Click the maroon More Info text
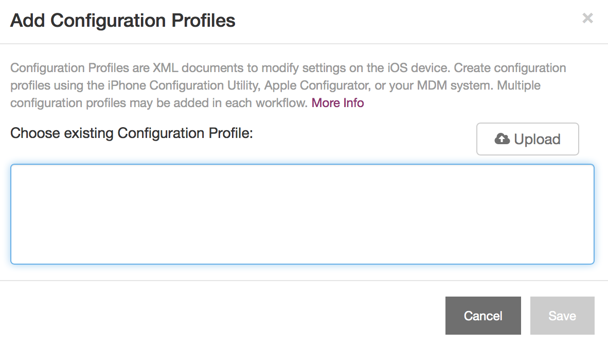 pyautogui.click(x=337, y=102)
